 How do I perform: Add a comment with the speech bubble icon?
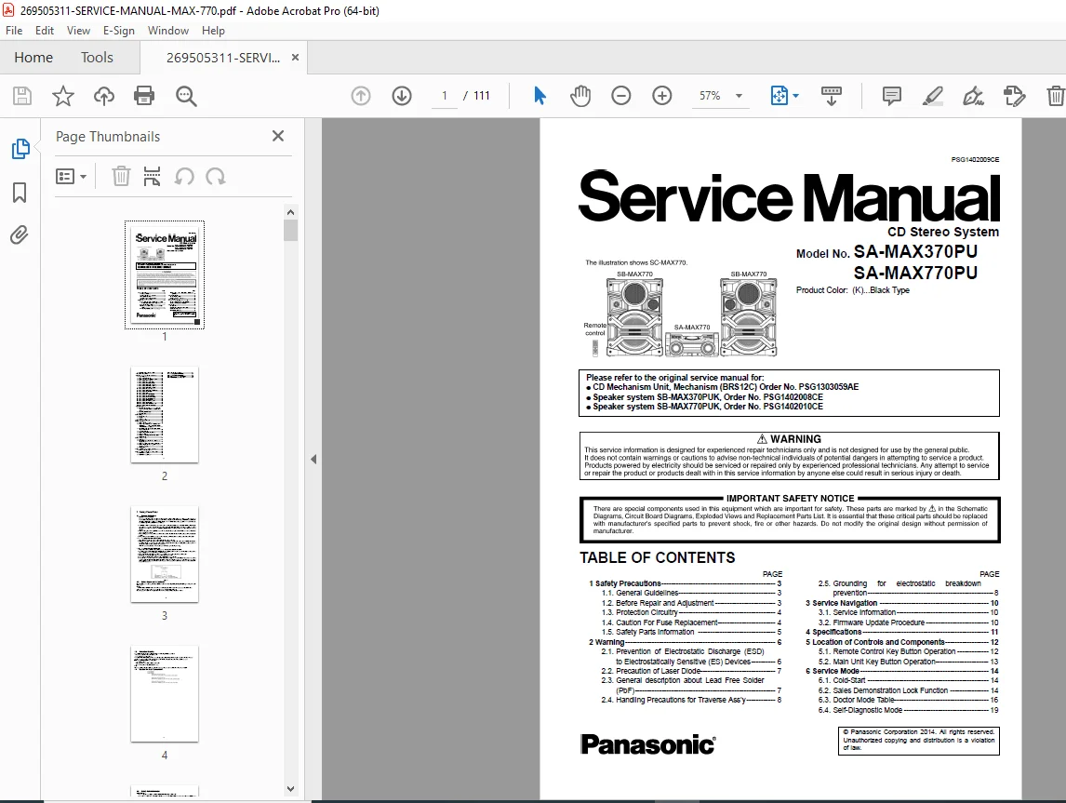(891, 96)
